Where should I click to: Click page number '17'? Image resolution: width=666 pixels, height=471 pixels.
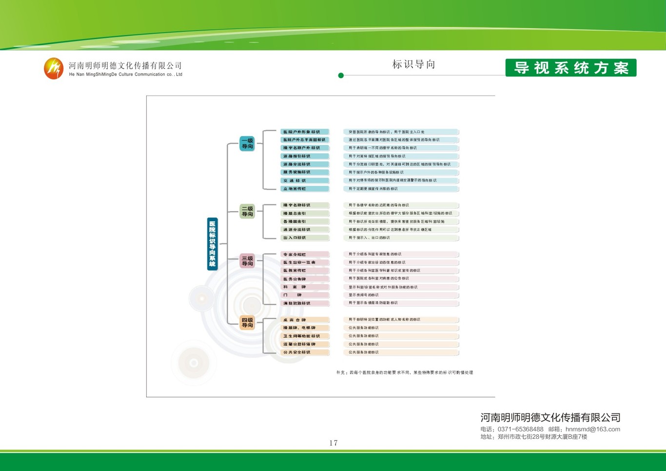coord(333,443)
